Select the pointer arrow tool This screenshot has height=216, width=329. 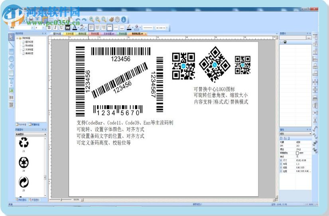(x=11, y=37)
